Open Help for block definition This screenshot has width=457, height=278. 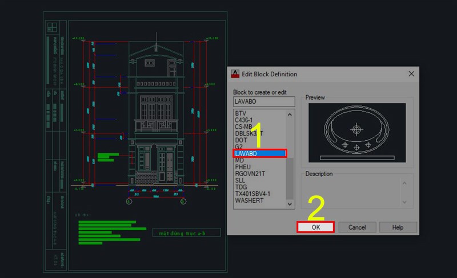point(398,227)
